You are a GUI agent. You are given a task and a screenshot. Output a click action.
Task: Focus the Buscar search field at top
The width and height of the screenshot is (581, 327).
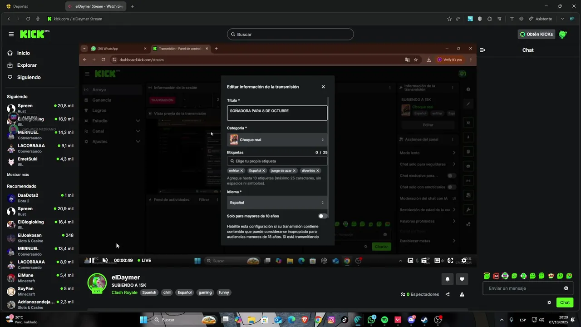coord(290,34)
